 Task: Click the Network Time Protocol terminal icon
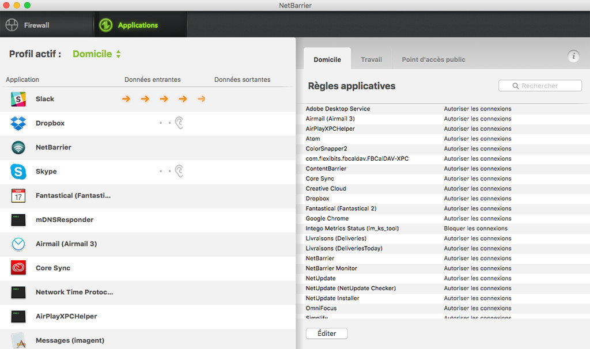point(18,292)
